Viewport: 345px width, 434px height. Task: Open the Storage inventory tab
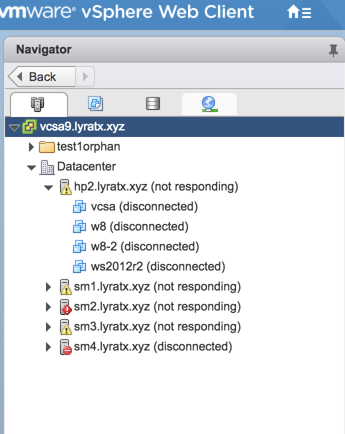click(x=152, y=103)
